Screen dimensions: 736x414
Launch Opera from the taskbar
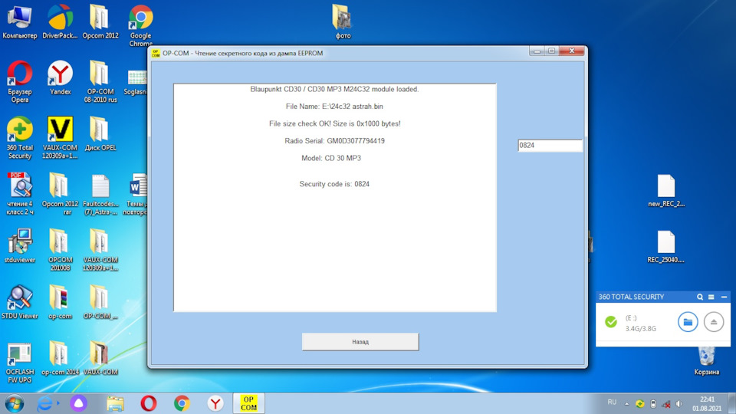coord(148,403)
